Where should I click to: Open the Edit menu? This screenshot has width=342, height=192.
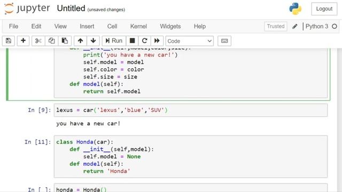(36, 26)
